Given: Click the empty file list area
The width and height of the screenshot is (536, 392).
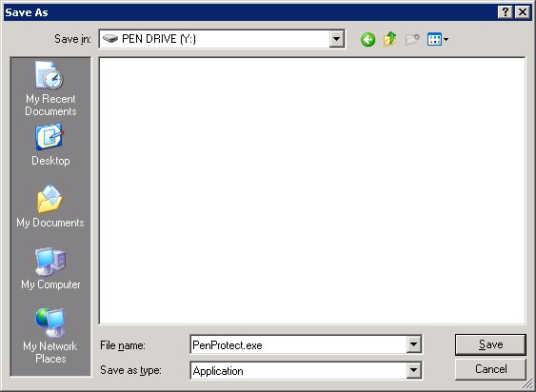Looking at the screenshot, I should click(312, 190).
